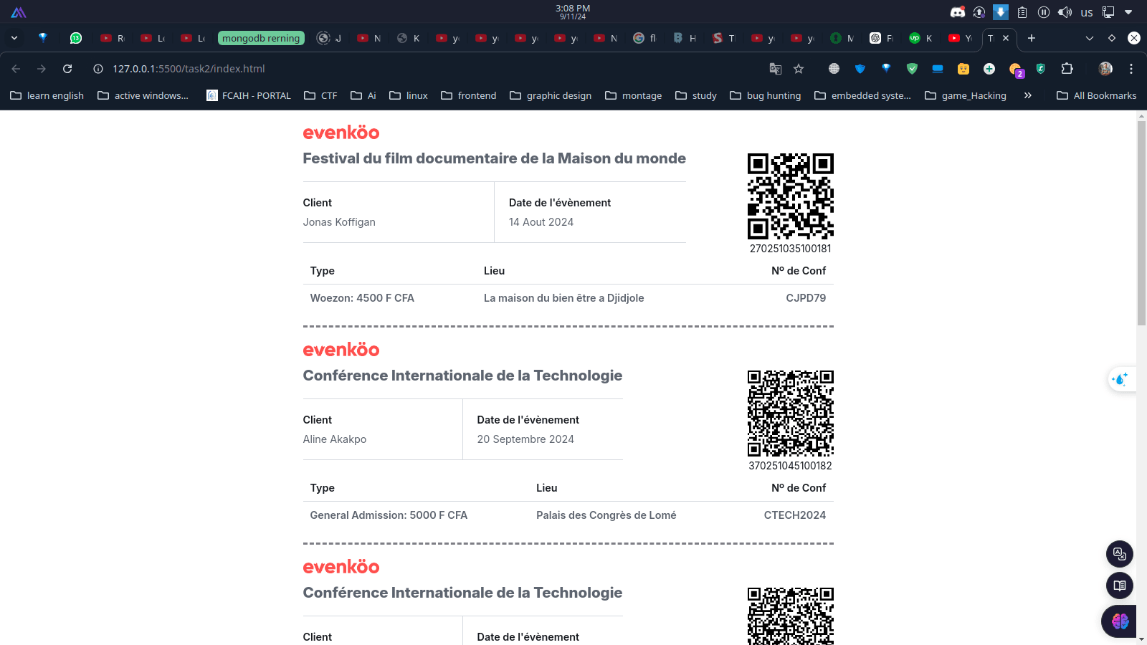Switch to the mongodb lerning tab group
Image resolution: width=1147 pixels, height=645 pixels.
tap(261, 38)
